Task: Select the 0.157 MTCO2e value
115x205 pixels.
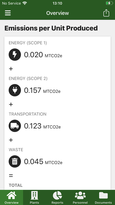Action: click(x=42, y=90)
